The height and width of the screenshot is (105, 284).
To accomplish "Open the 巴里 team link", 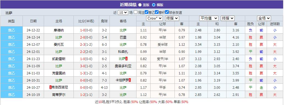I will coord(123,37).
